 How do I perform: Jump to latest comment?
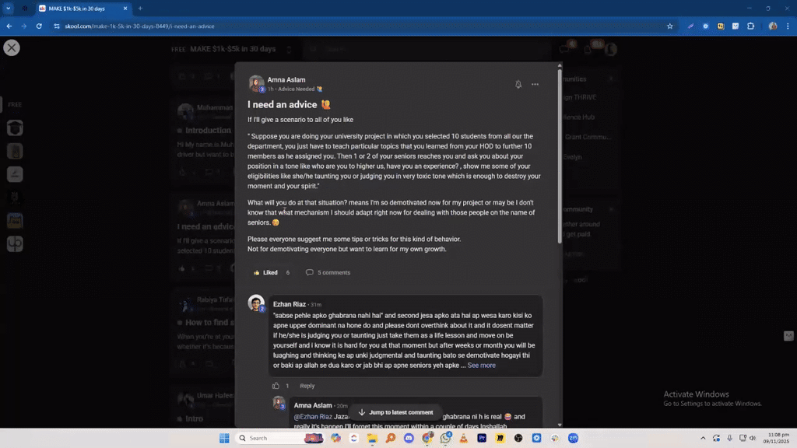point(396,412)
